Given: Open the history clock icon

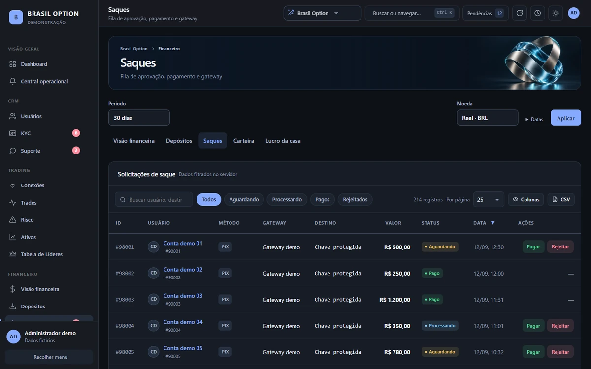Looking at the screenshot, I should pos(537,13).
